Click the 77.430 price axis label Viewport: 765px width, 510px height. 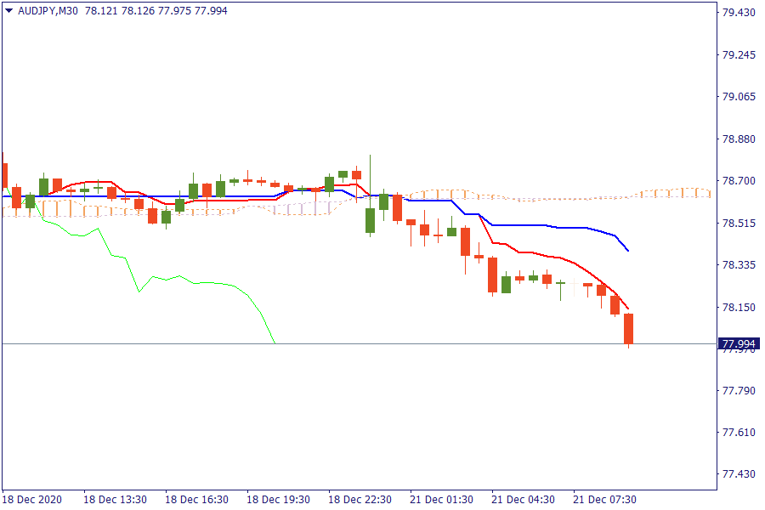(738, 473)
